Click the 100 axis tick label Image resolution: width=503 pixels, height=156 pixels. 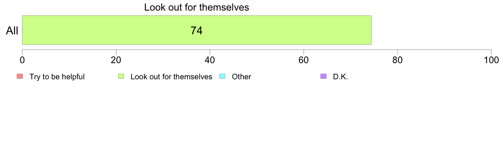pos(490,60)
